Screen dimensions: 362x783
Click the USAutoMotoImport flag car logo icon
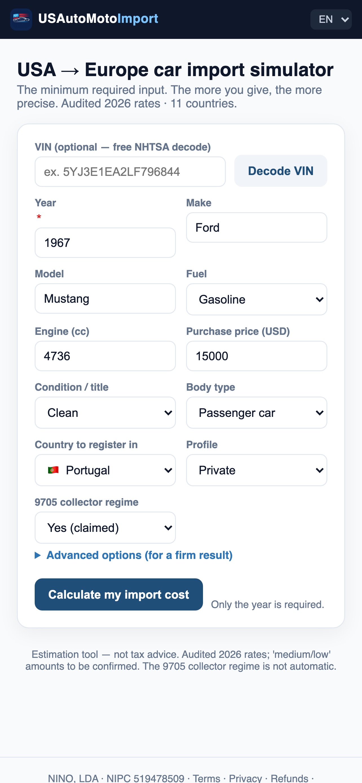tap(21, 19)
